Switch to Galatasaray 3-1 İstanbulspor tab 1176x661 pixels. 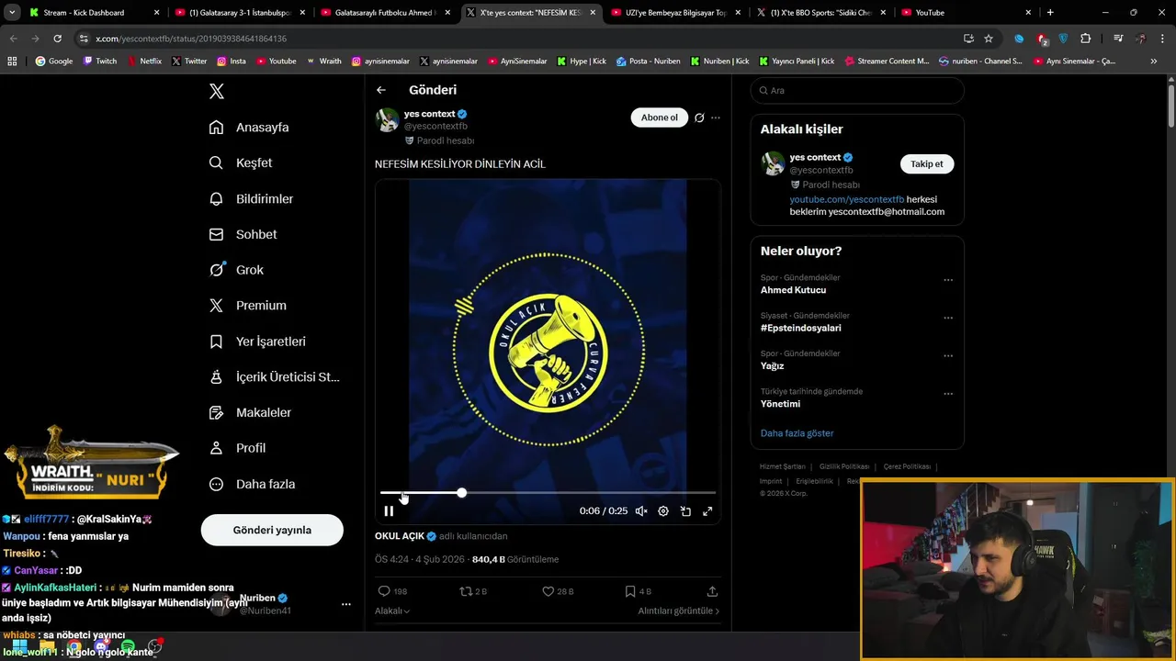pos(241,13)
